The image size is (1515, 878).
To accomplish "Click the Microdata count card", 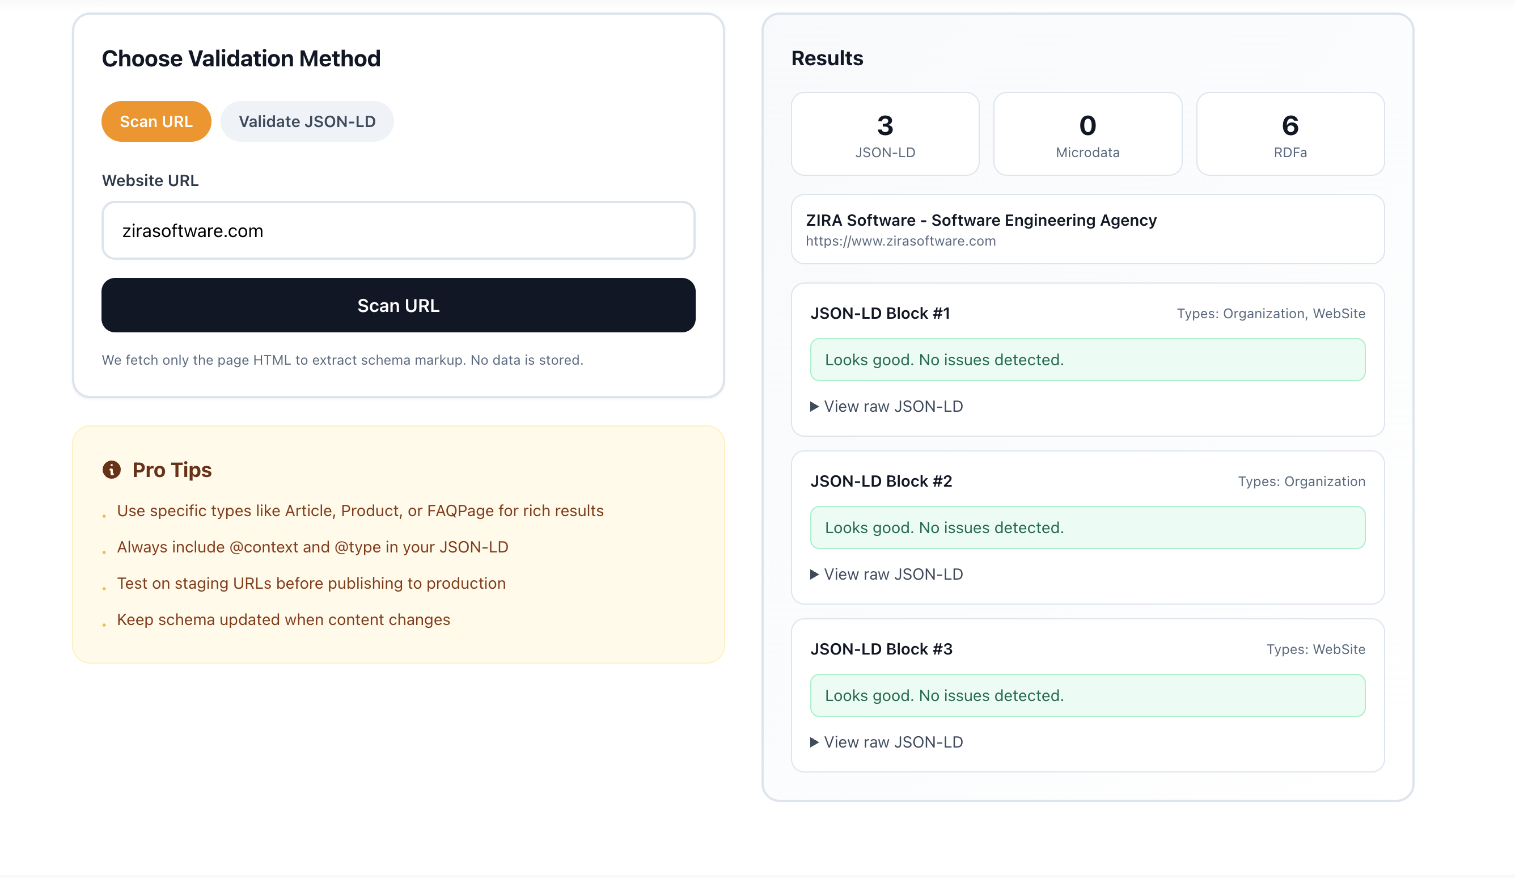I will coord(1087,134).
